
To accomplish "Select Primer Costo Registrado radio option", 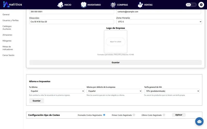I will click(x=134, y=115).
